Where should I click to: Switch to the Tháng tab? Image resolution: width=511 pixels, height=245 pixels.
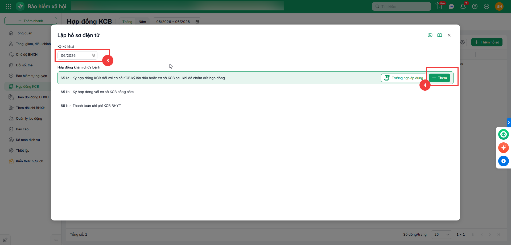coord(127,22)
